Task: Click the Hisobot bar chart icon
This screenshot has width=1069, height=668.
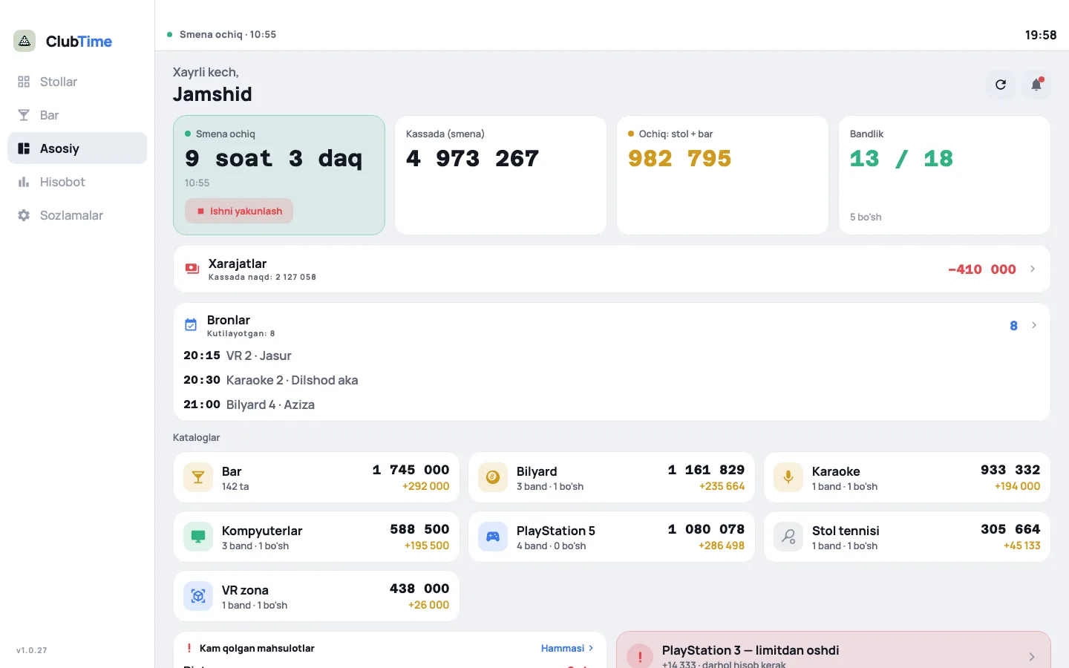Action: click(x=24, y=182)
